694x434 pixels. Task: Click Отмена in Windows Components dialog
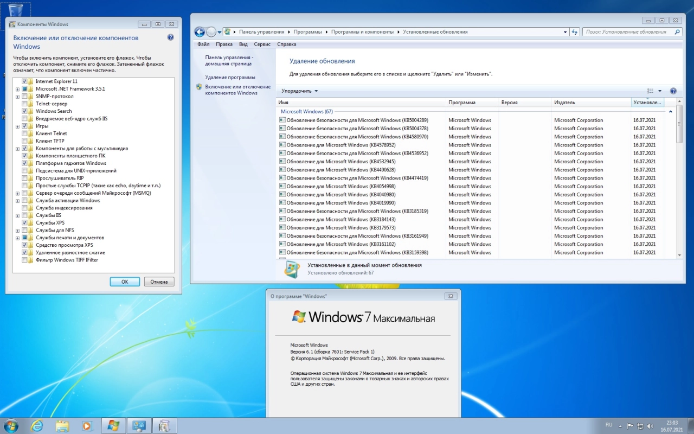[x=159, y=282]
